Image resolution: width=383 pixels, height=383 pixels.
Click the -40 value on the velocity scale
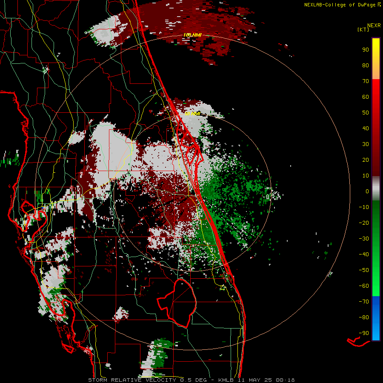coord(364,254)
